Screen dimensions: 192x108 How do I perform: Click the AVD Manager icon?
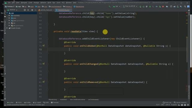178,7
